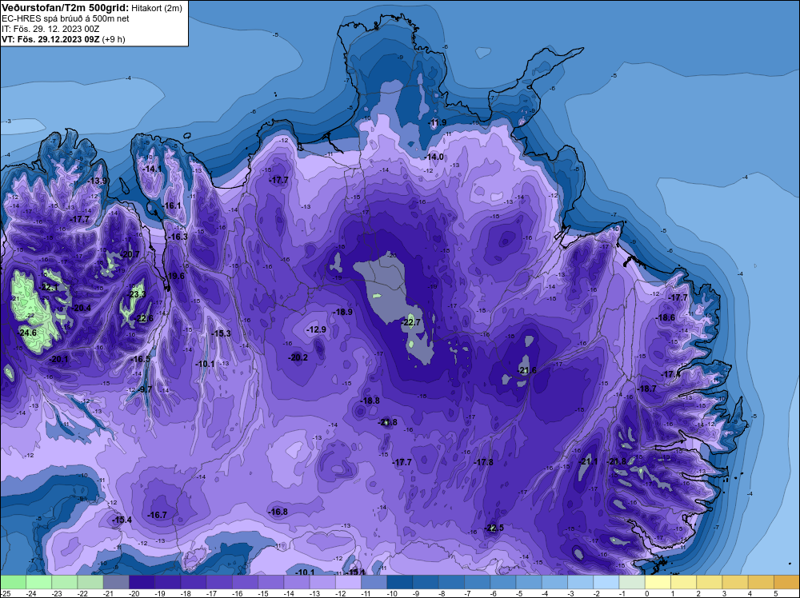
Task: Click the -22.1 temperature label
Action: coord(49,288)
